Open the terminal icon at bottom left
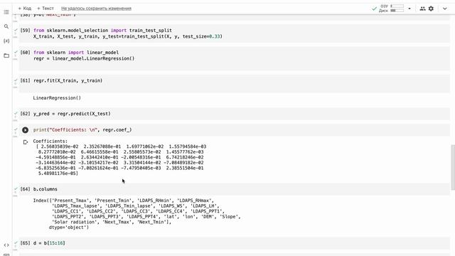 pyautogui.click(x=6, y=255)
